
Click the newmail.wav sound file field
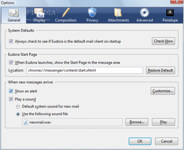coord(72,122)
